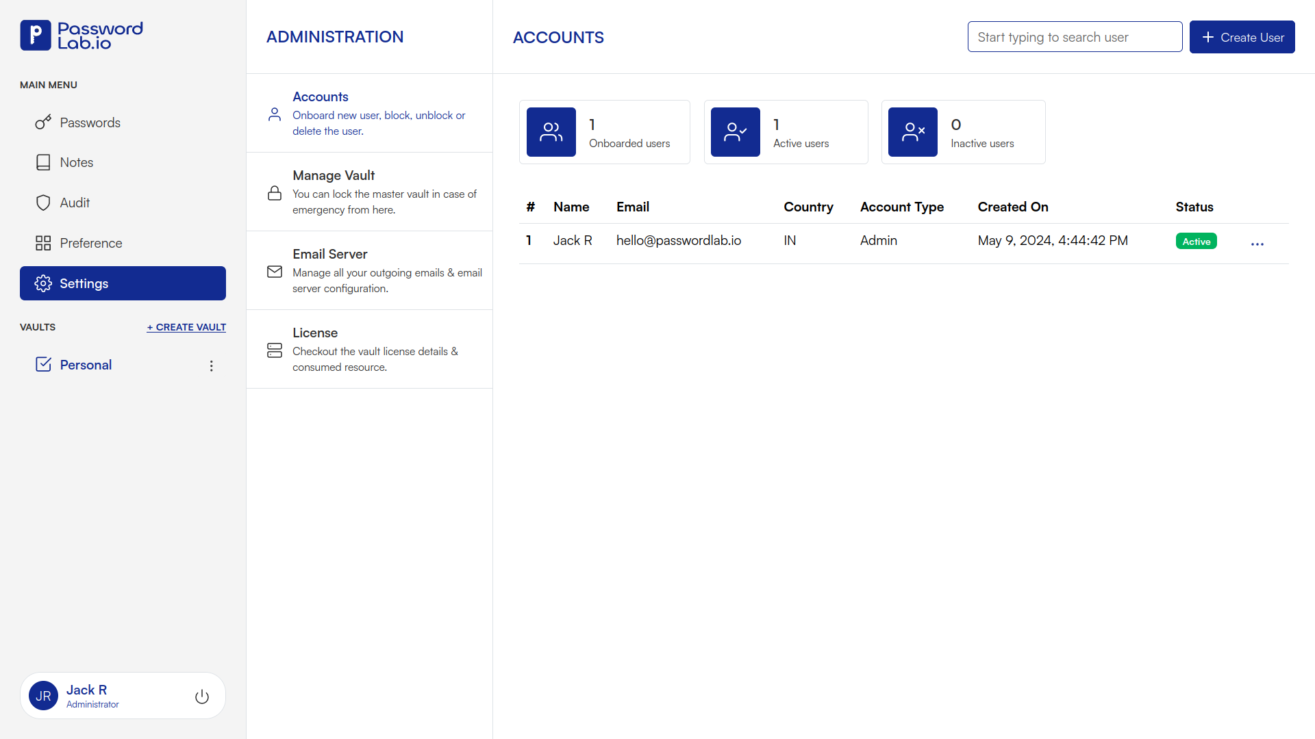This screenshot has width=1315, height=739.
Task: Click the Manage Vault lock icon
Action: pyautogui.click(x=275, y=193)
